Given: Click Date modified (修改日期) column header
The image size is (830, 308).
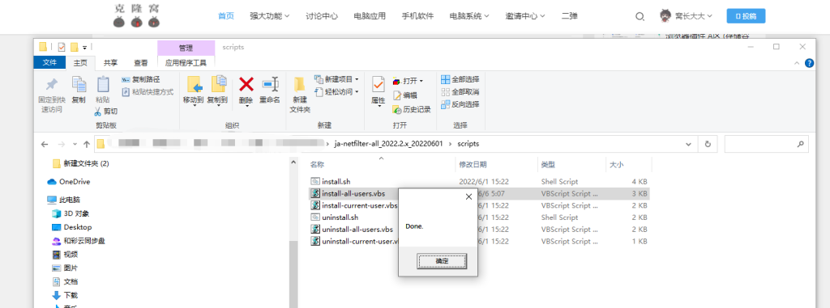Looking at the screenshot, I should tap(473, 165).
